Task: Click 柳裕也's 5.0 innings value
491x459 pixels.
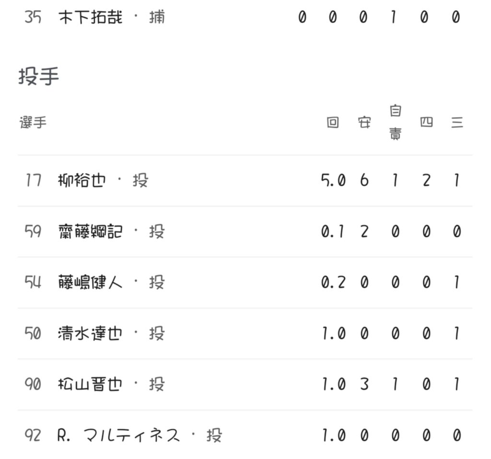Action: 333,181
